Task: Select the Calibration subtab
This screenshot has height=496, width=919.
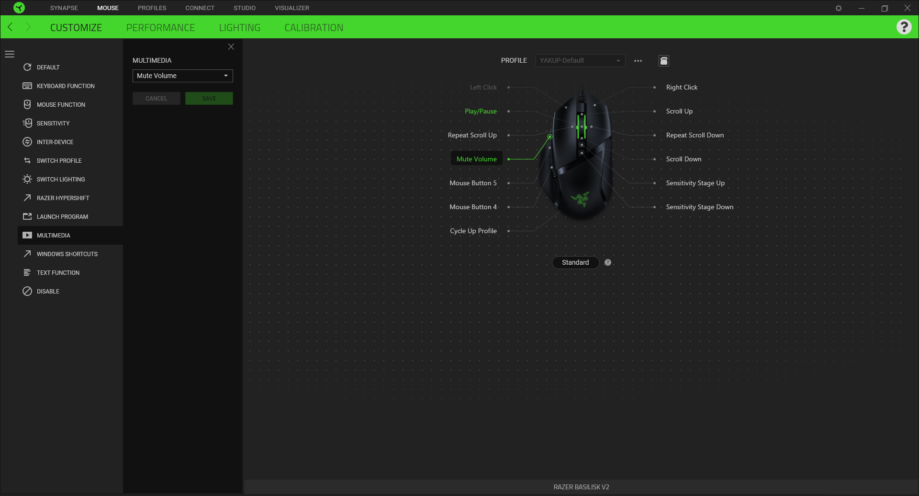Action: click(314, 28)
